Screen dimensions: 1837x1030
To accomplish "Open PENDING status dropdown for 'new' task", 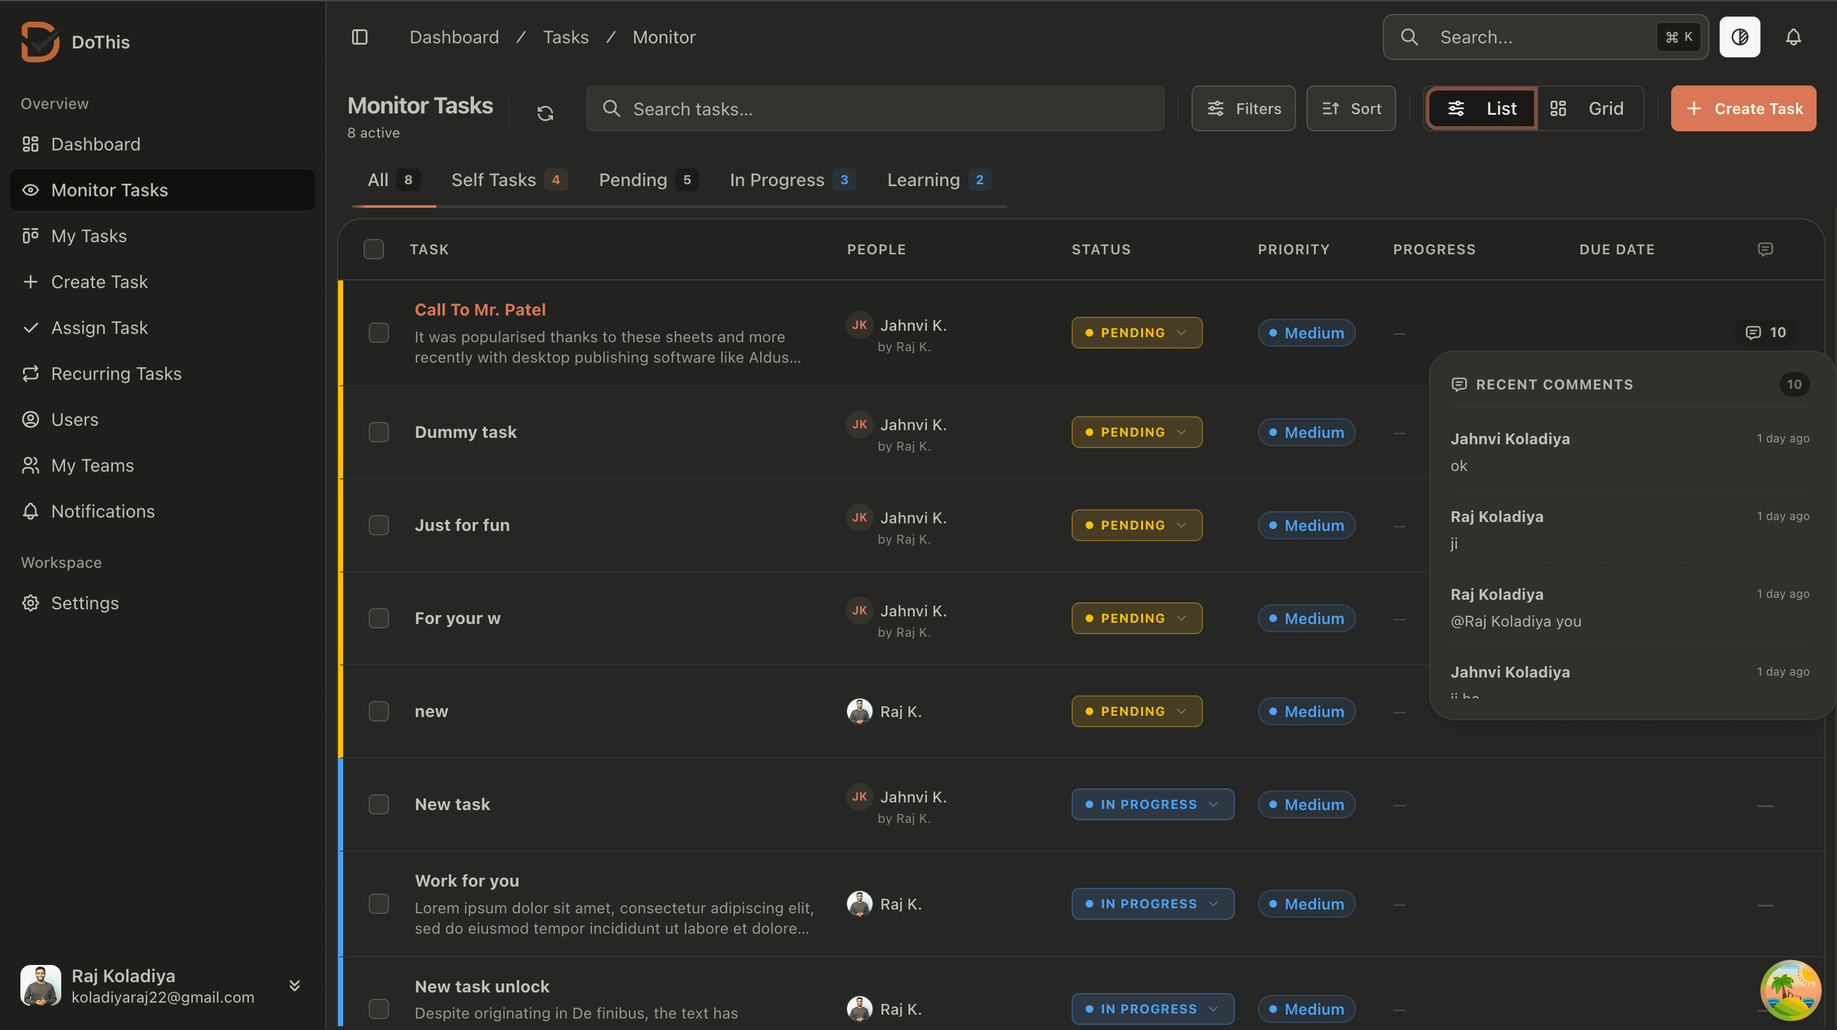I will (x=1137, y=711).
